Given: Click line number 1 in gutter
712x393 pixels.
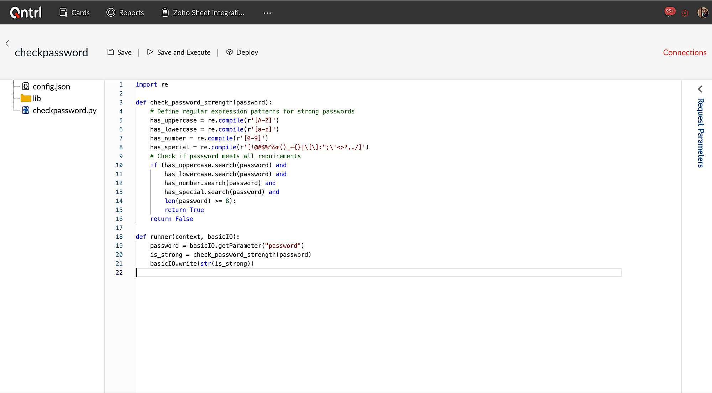Looking at the screenshot, I should click(121, 84).
